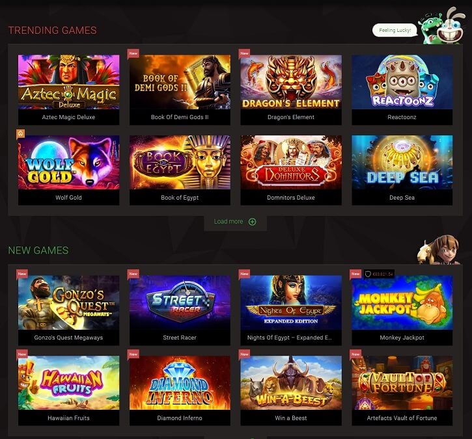Click the New badge on Book Of Demi Gods II
Screen dimensions: 472x439
(133, 53)
